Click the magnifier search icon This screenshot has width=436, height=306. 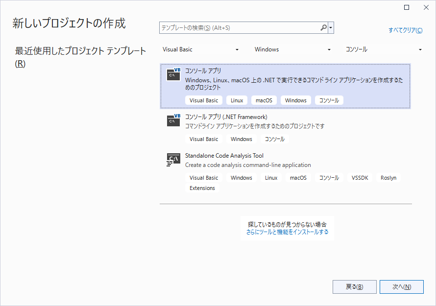tap(323, 28)
